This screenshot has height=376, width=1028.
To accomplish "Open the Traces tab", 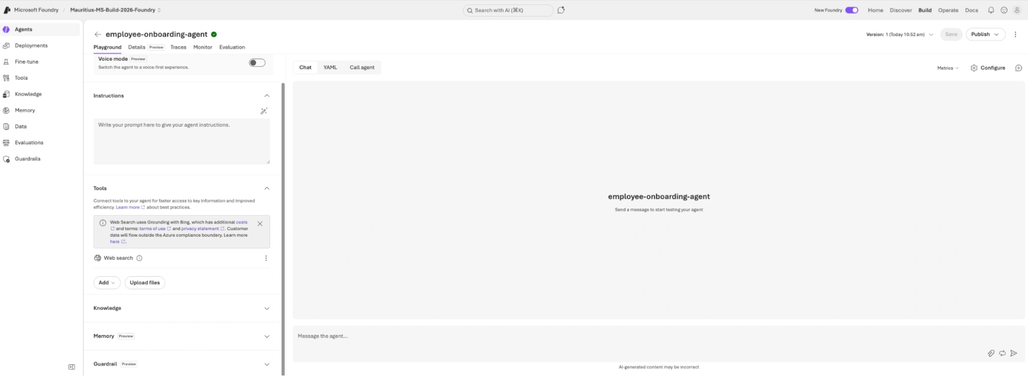I will tap(178, 47).
